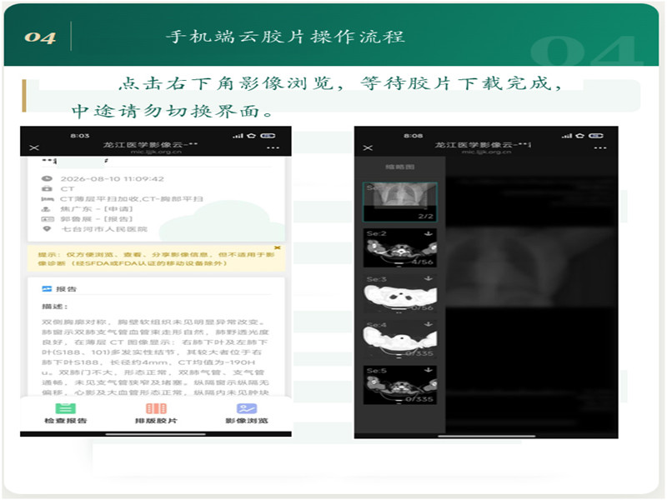Select the first scout image thumbnail 2/2
The image size is (667, 500).
click(400, 202)
